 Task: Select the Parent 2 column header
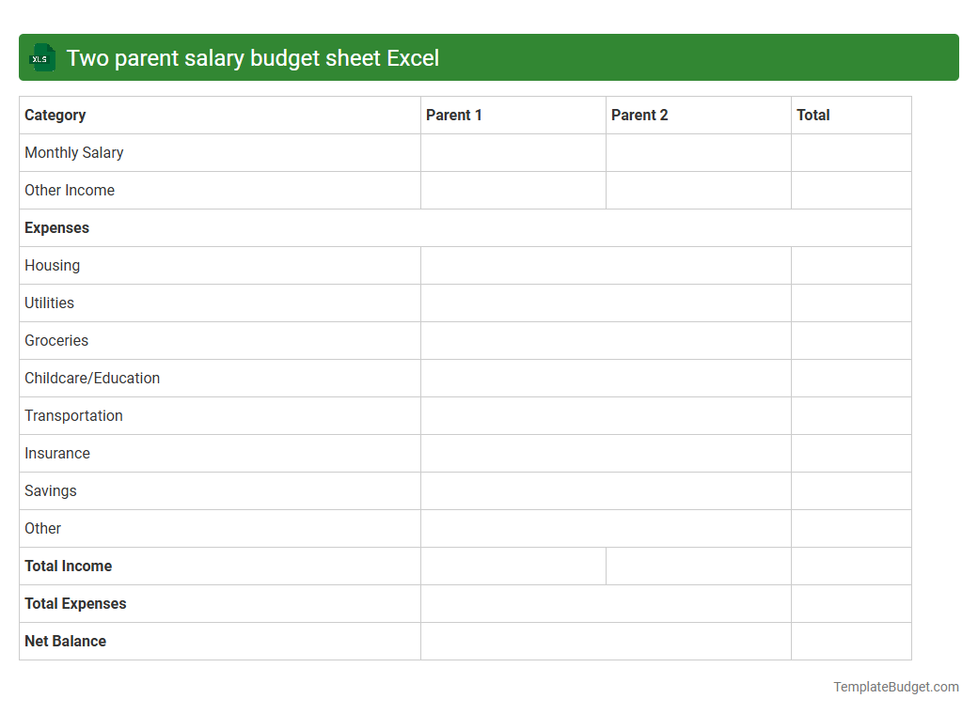tap(639, 115)
